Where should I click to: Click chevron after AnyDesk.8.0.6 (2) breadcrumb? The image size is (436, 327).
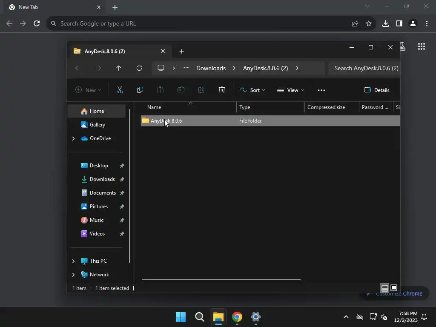297,68
